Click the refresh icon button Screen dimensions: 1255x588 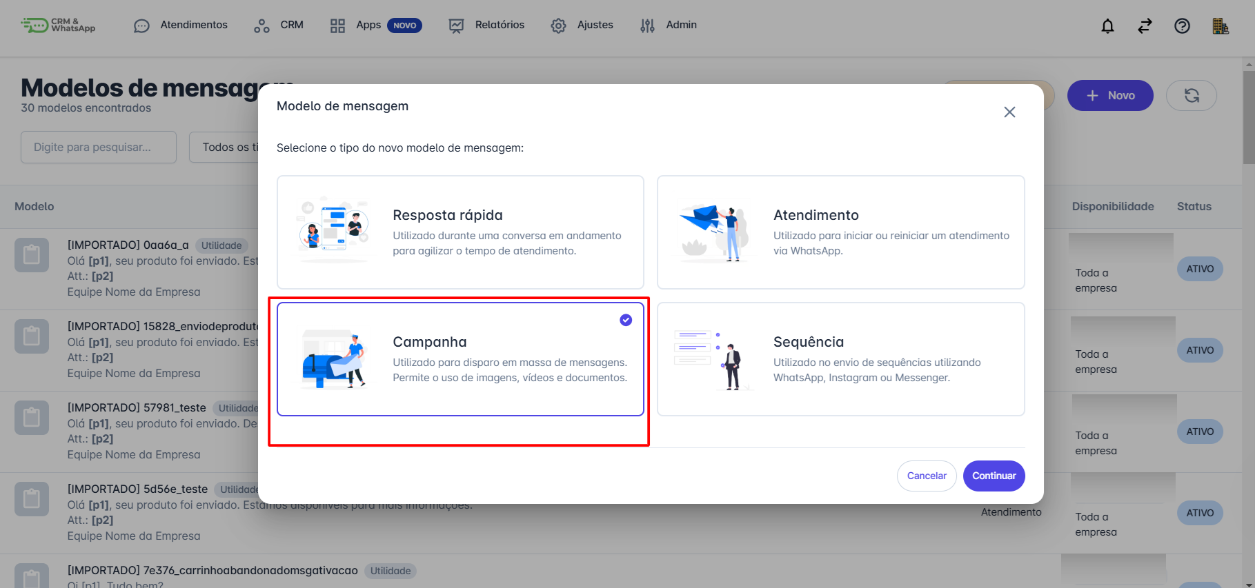coord(1191,96)
